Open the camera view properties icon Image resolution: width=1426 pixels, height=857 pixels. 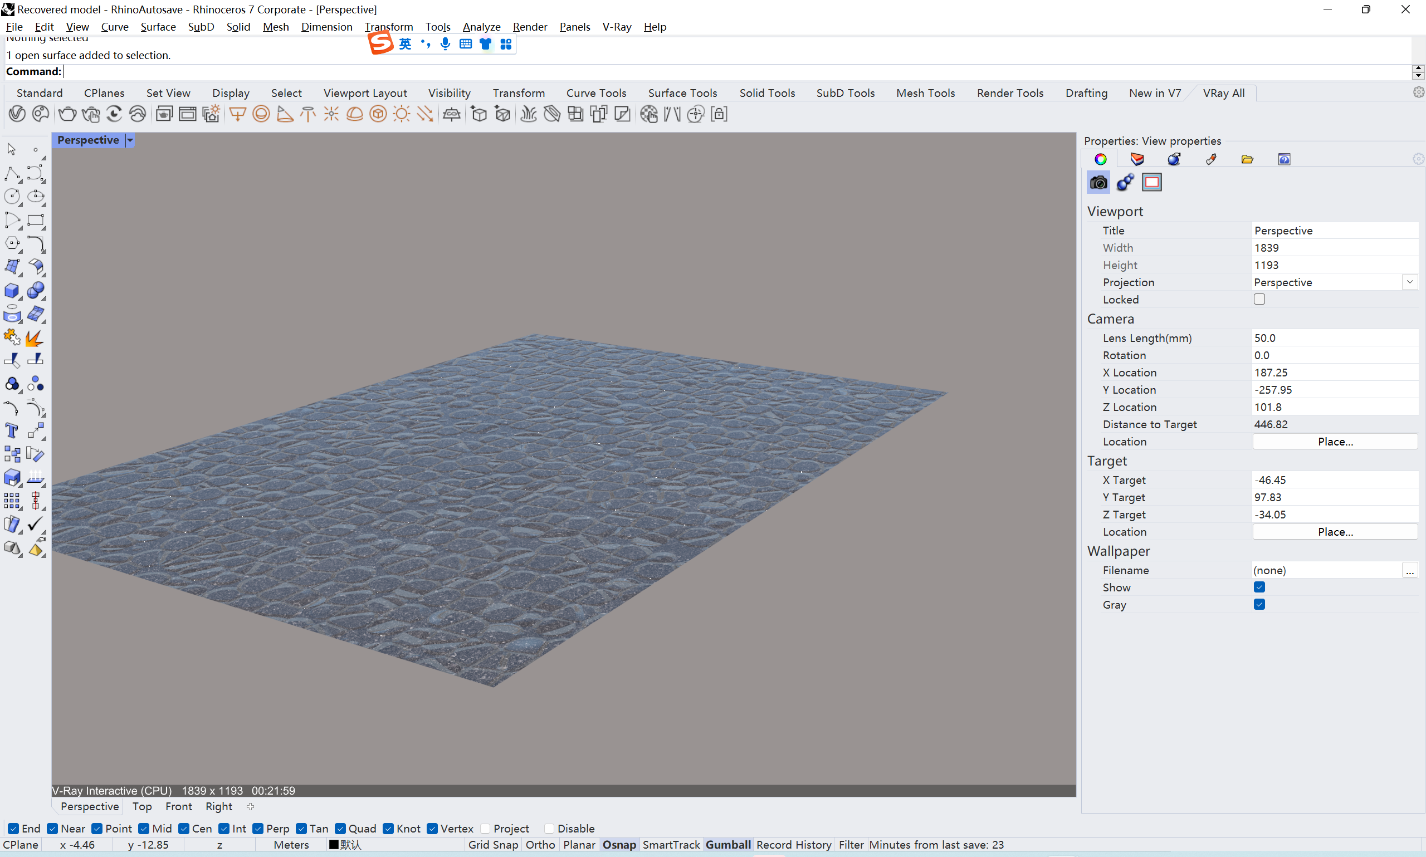click(1098, 183)
